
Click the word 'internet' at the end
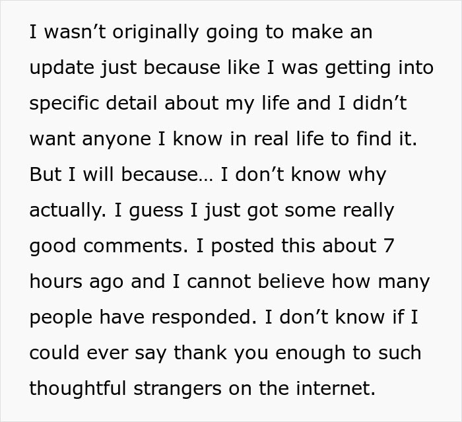[335, 388]
